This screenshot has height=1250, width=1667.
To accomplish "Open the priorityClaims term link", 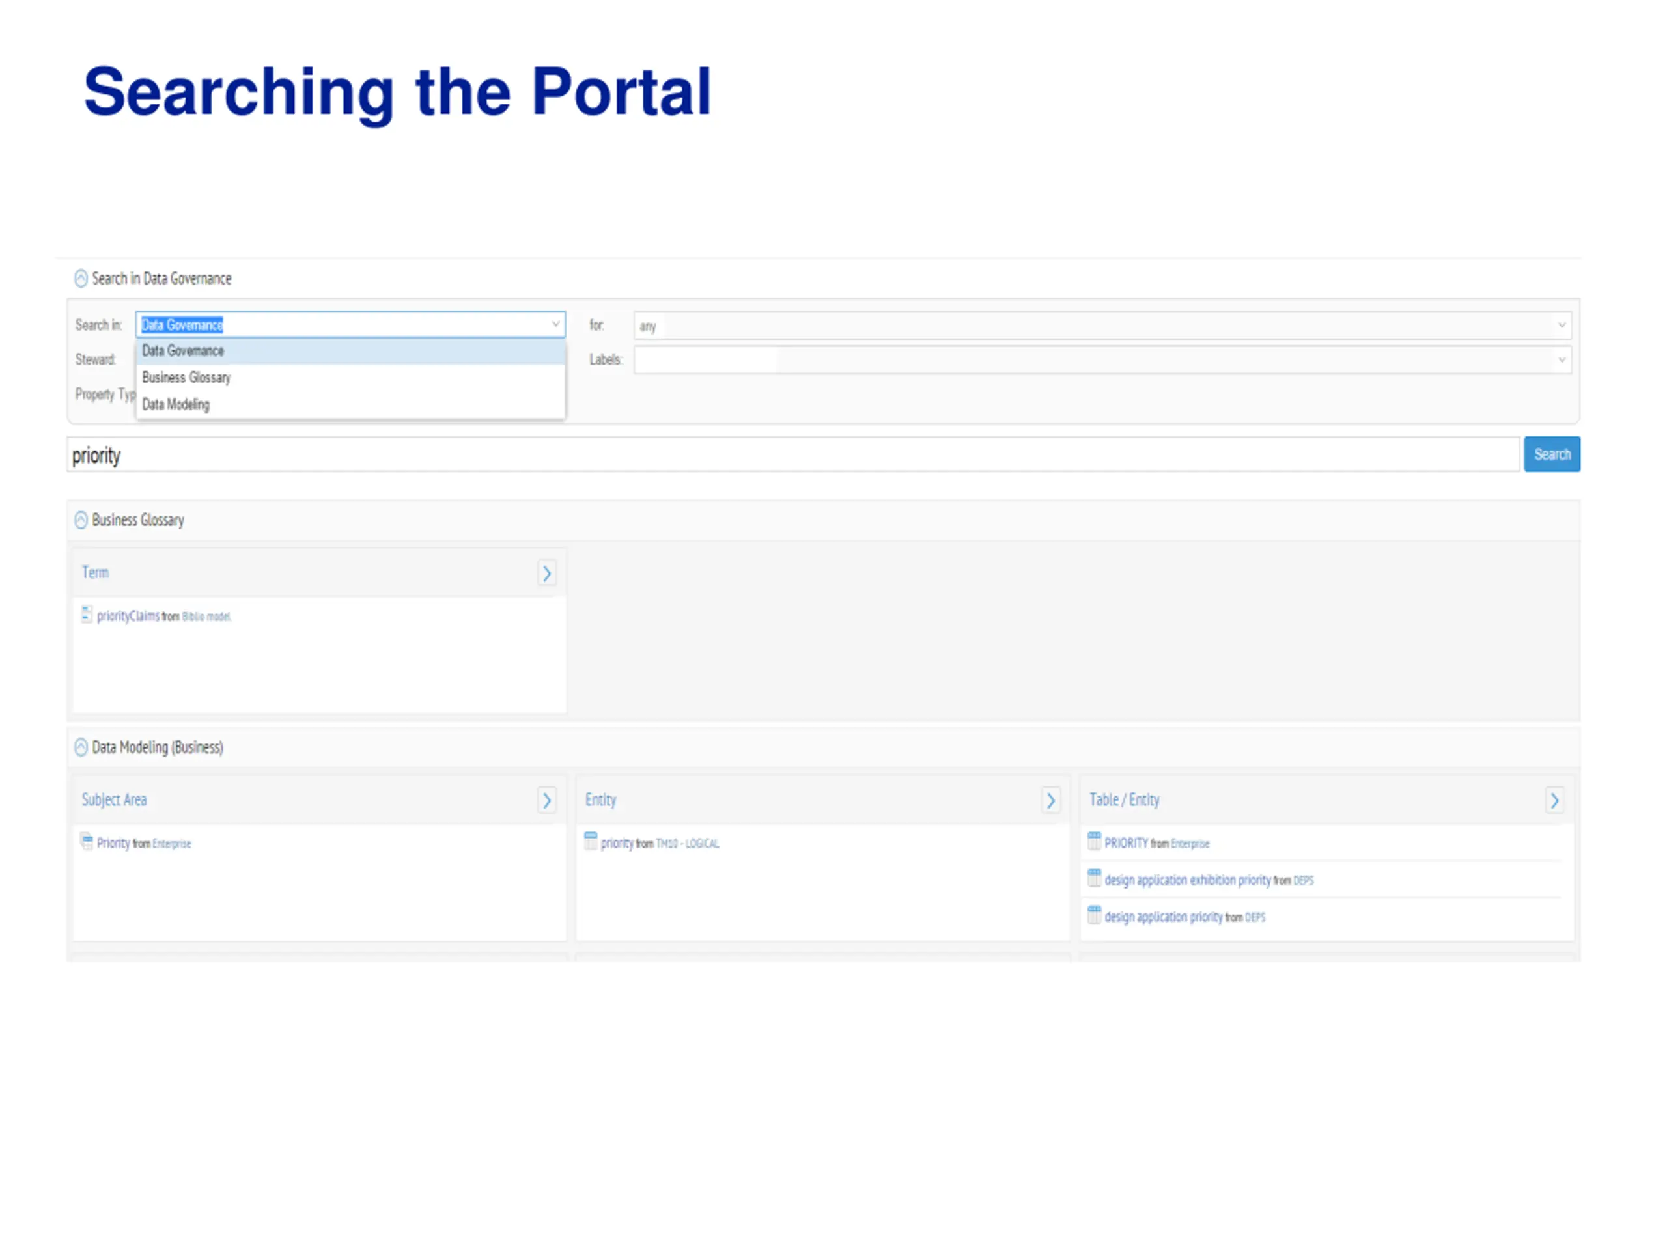I will (x=128, y=617).
